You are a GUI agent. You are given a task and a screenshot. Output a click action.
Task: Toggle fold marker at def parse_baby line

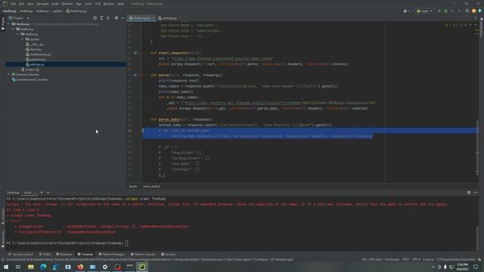(141, 119)
